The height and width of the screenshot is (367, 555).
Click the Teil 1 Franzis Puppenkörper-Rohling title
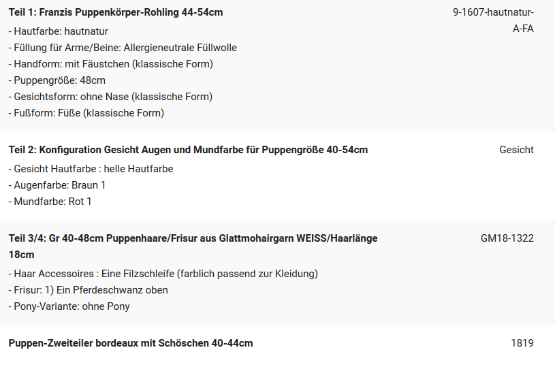[116, 12]
